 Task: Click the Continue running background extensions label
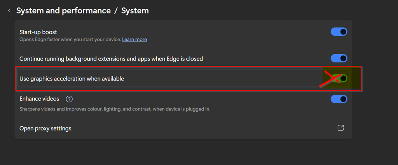point(111,59)
